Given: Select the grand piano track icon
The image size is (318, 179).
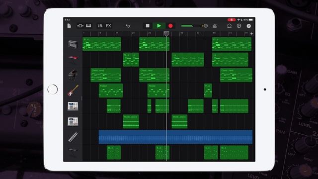Looking at the screenshot, I should 73,75.
